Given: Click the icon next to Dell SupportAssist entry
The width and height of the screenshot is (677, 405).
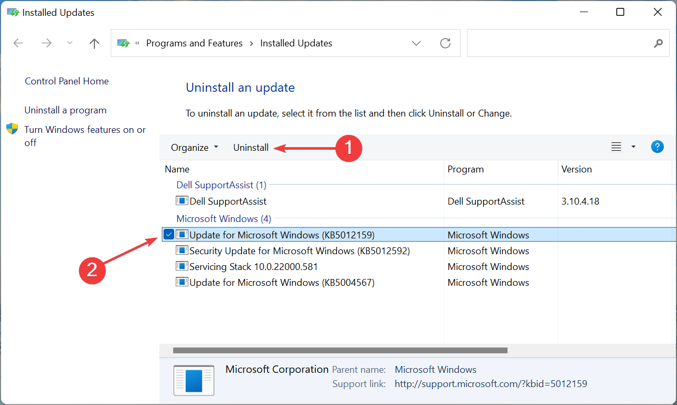Looking at the screenshot, I should (x=180, y=200).
